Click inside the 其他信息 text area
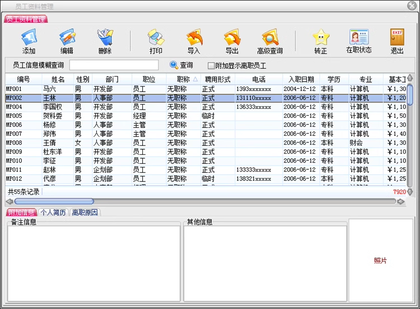Screen dimensions: 420x309 (x=265, y=264)
